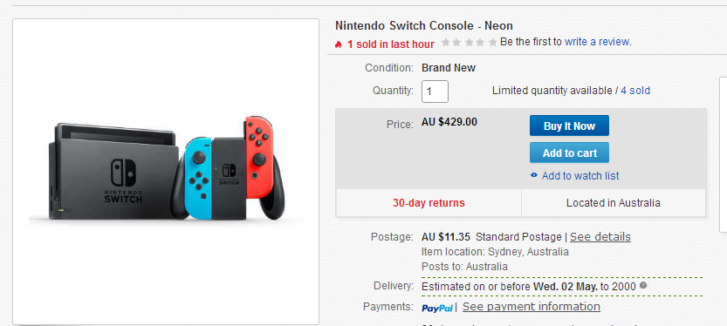Open postage See details link
This screenshot has width=727, height=326.
(600, 236)
